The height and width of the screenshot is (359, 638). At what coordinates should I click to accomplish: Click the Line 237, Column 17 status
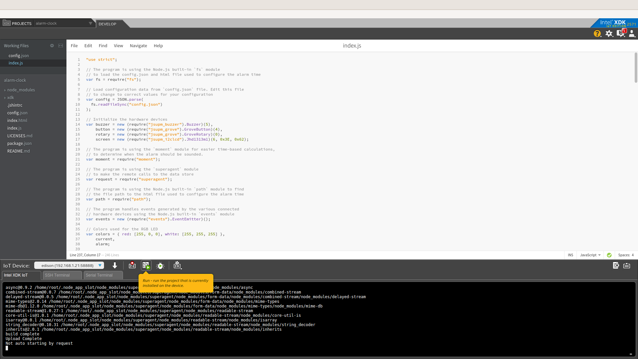pyautogui.click(x=85, y=255)
